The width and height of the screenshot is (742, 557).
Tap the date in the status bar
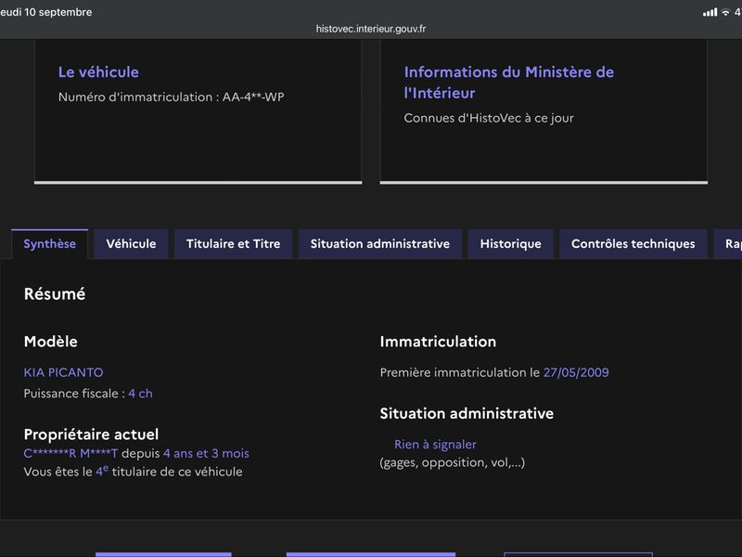45,12
